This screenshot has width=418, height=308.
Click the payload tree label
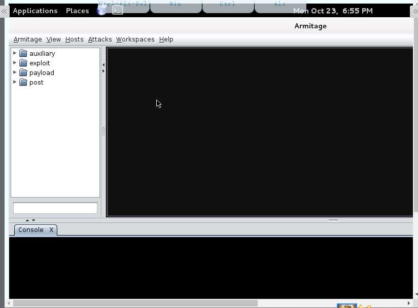[42, 72]
